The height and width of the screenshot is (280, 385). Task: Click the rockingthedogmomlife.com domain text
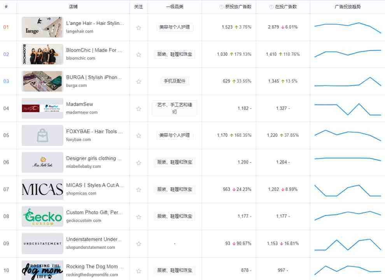(x=92, y=275)
